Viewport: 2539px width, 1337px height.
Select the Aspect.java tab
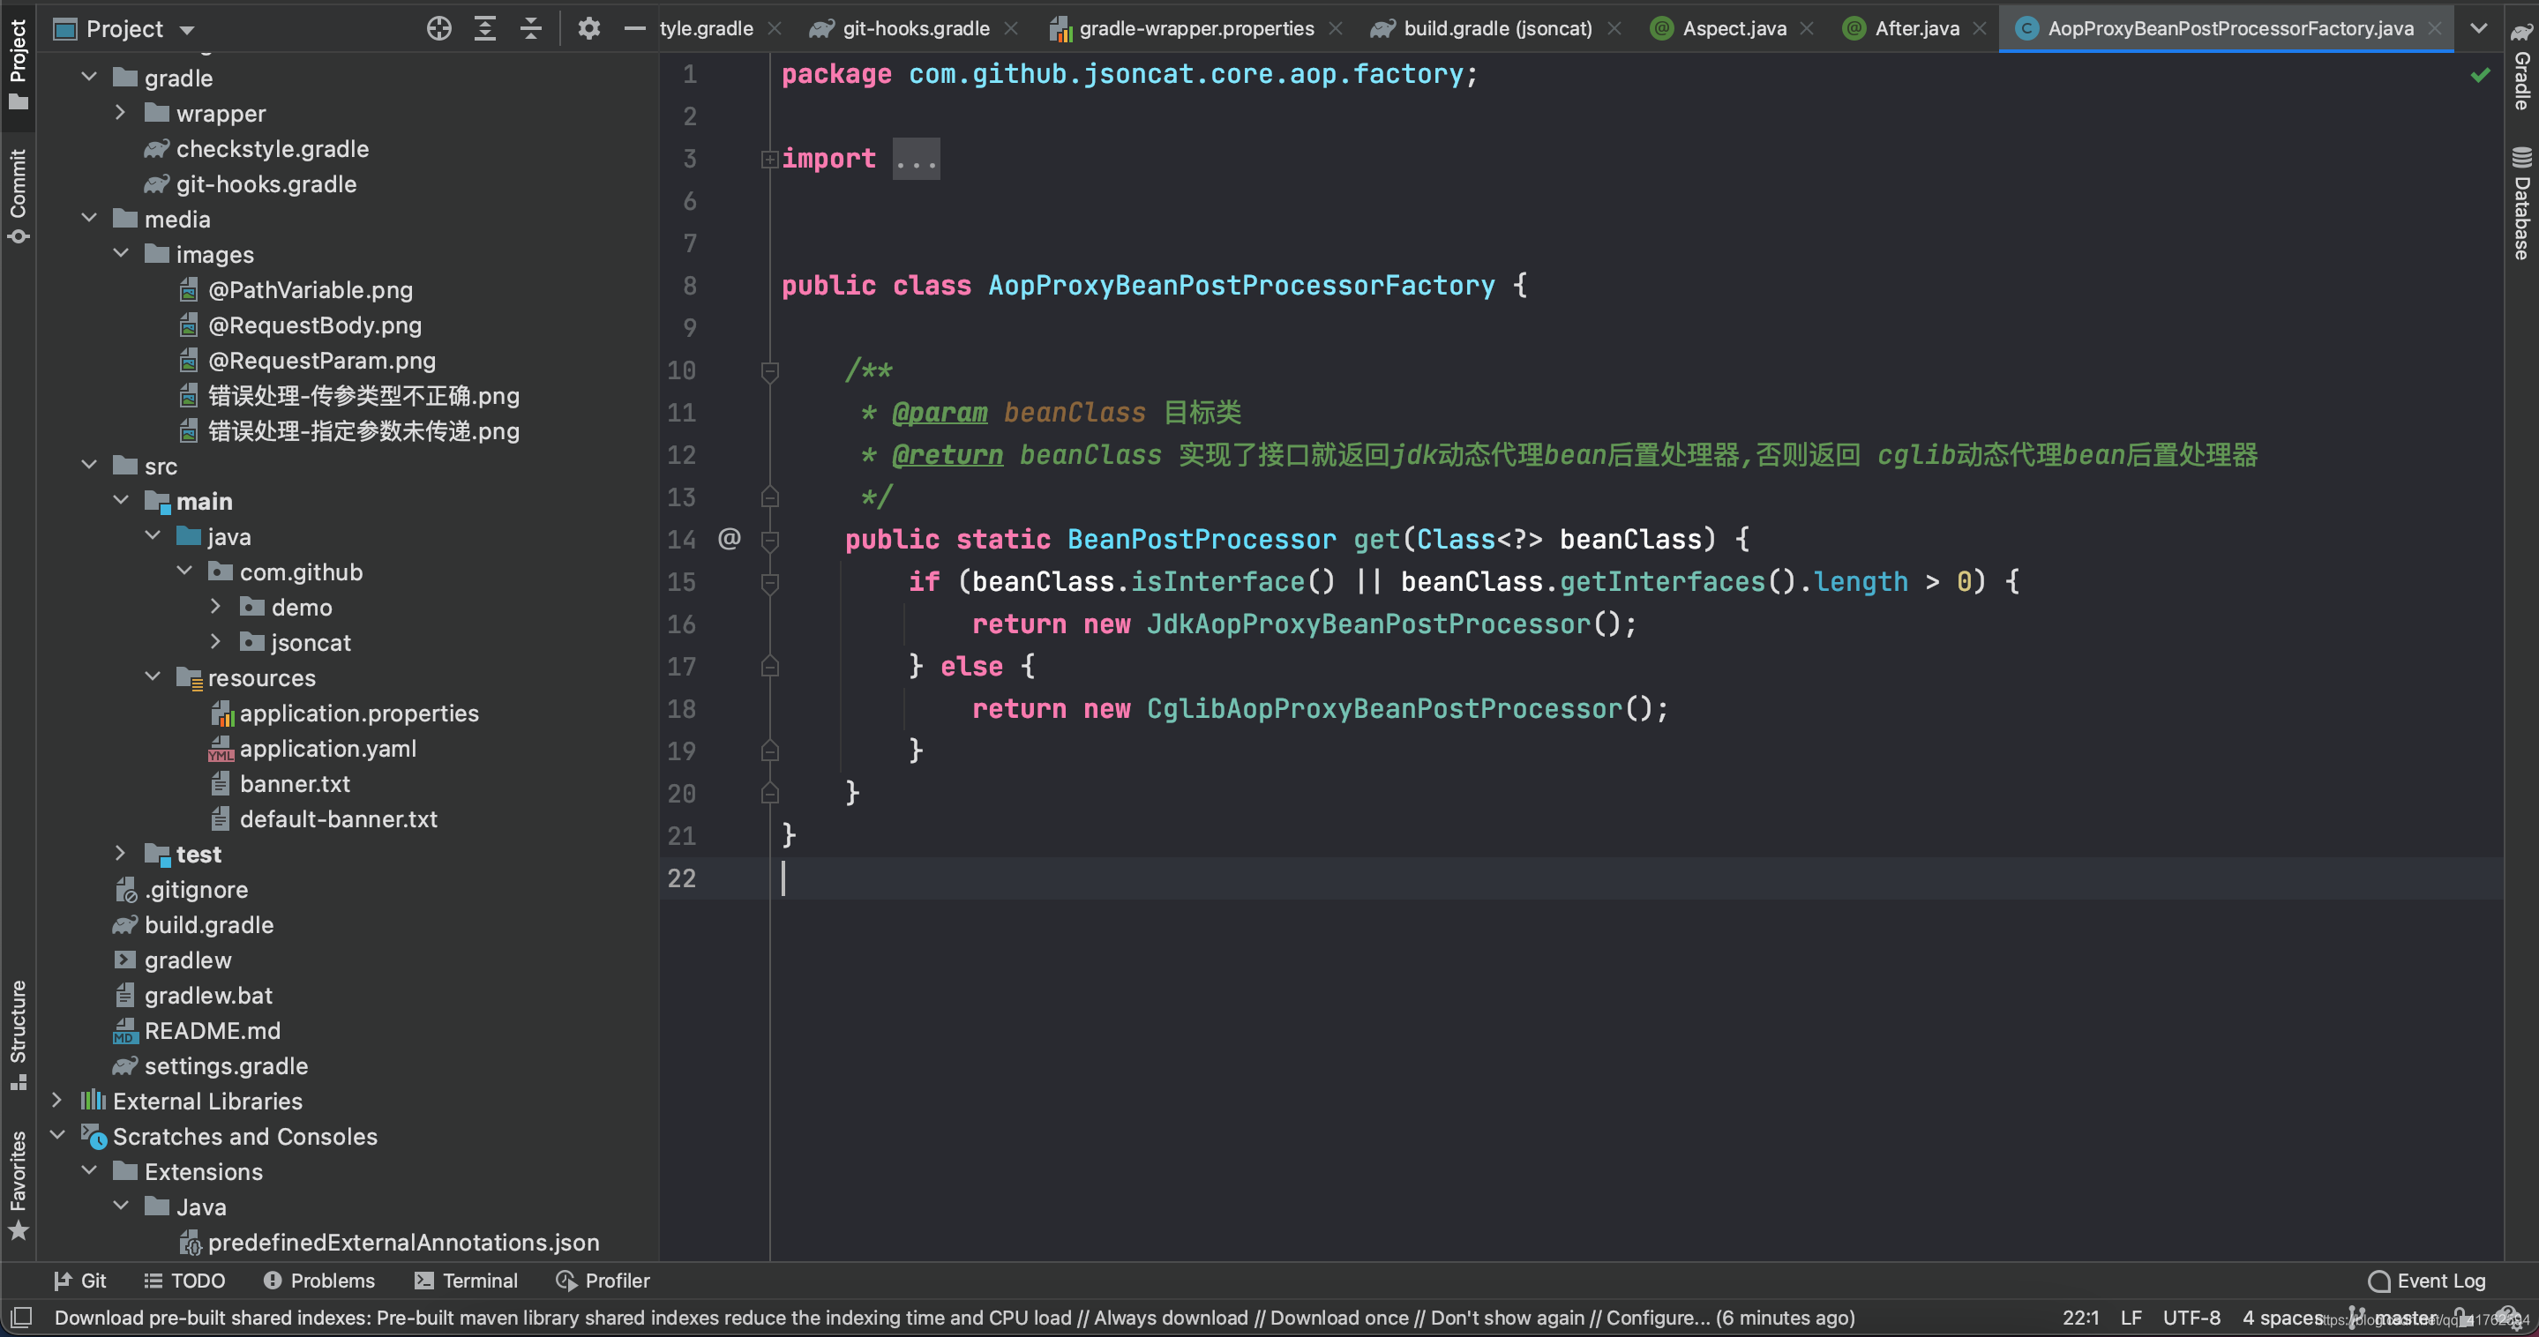point(1734,26)
